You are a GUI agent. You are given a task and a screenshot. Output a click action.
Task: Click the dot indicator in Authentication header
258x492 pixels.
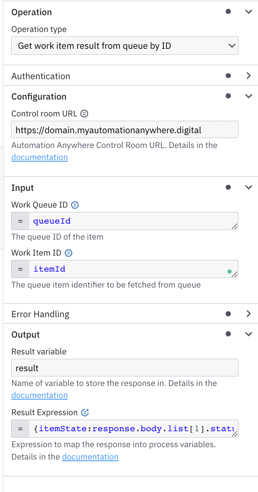(228, 75)
